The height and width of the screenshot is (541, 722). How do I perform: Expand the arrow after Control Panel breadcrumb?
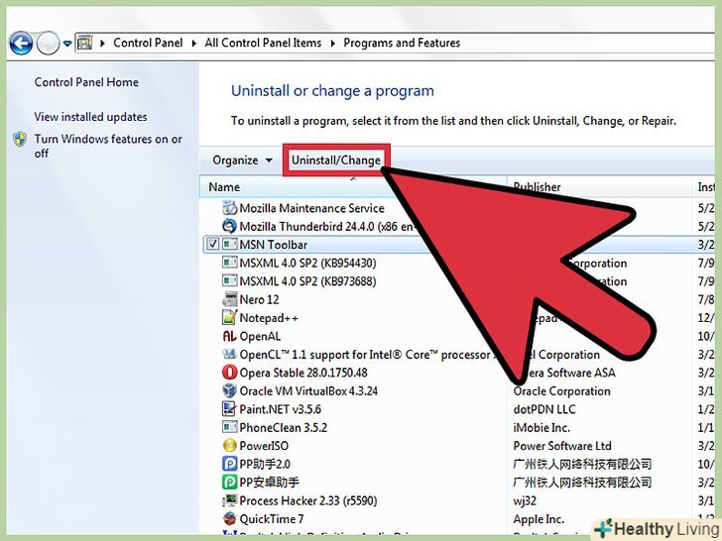point(193,44)
